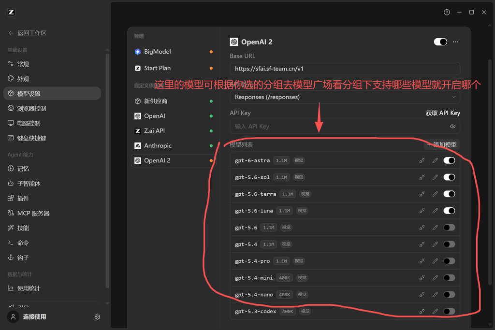This screenshot has height=330, width=495.
Task: Click test connection icon for gpt-5.6
Action: 422,228
